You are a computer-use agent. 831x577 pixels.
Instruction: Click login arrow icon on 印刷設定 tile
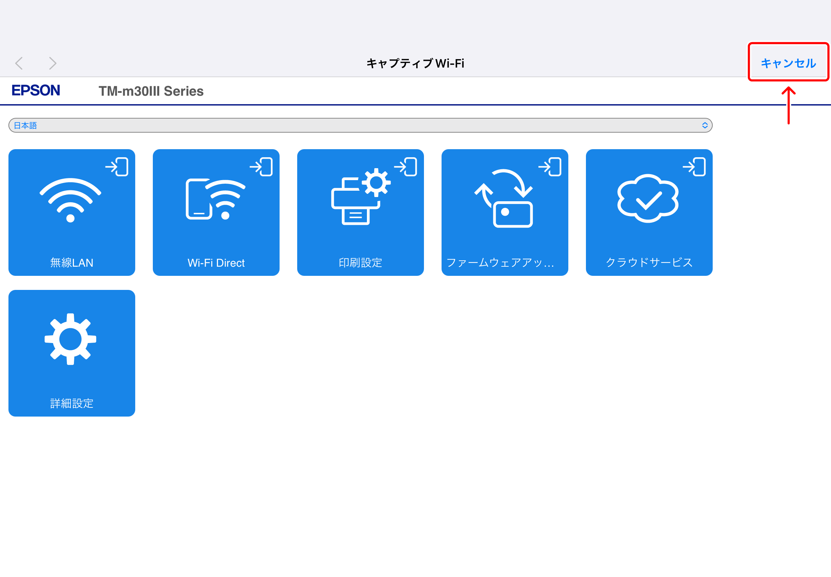pos(406,167)
